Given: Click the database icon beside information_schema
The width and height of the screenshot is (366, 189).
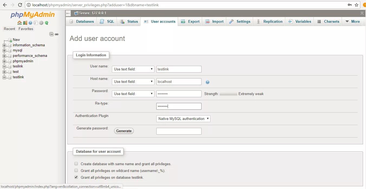Looking at the screenshot, I should (x=10, y=45).
